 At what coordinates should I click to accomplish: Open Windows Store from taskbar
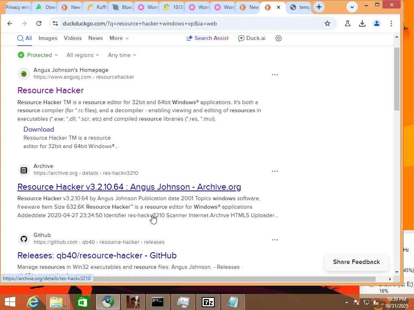coord(82,302)
